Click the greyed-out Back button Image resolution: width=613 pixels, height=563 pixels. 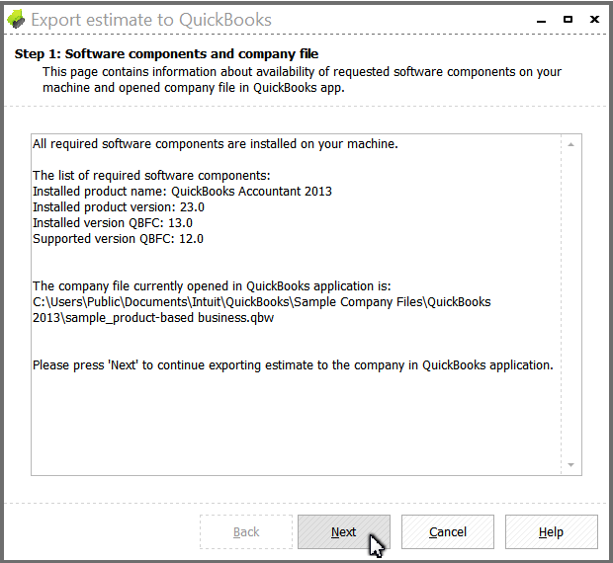[246, 531]
